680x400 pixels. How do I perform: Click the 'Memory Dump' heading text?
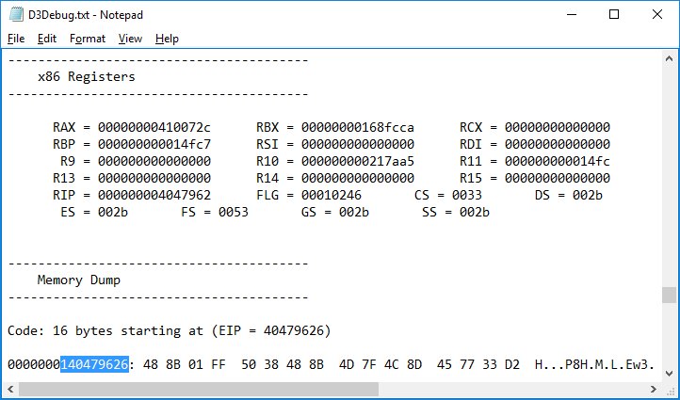point(79,280)
